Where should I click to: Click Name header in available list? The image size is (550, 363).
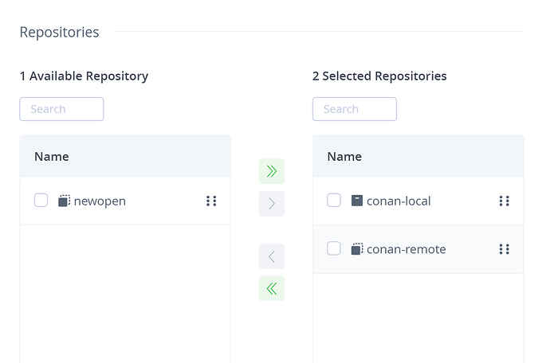tap(52, 156)
